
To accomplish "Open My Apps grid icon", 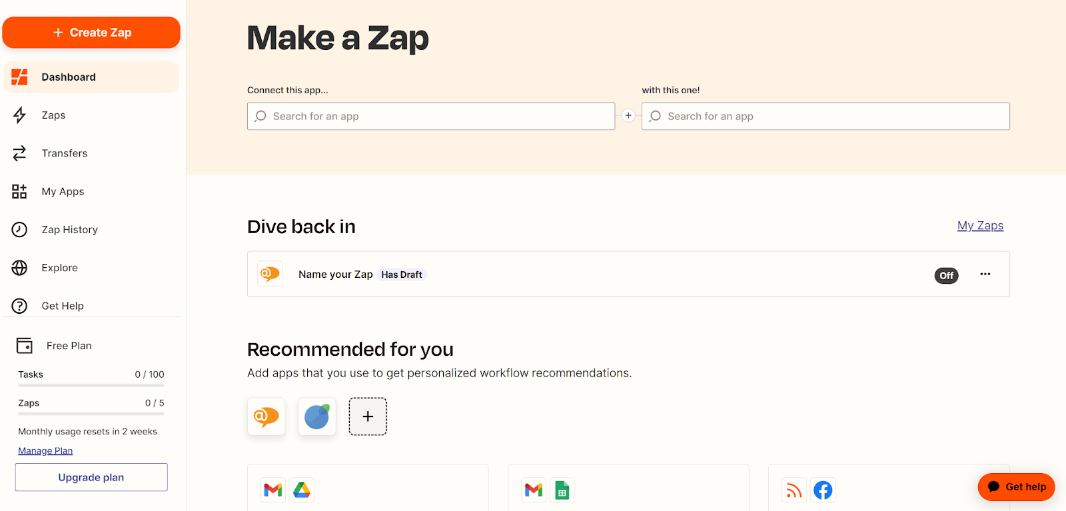I will [19, 192].
